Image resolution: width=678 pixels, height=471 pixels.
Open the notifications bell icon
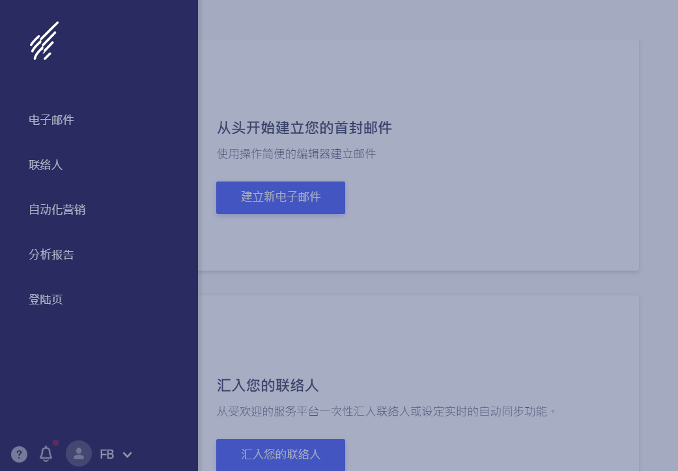[x=46, y=454]
